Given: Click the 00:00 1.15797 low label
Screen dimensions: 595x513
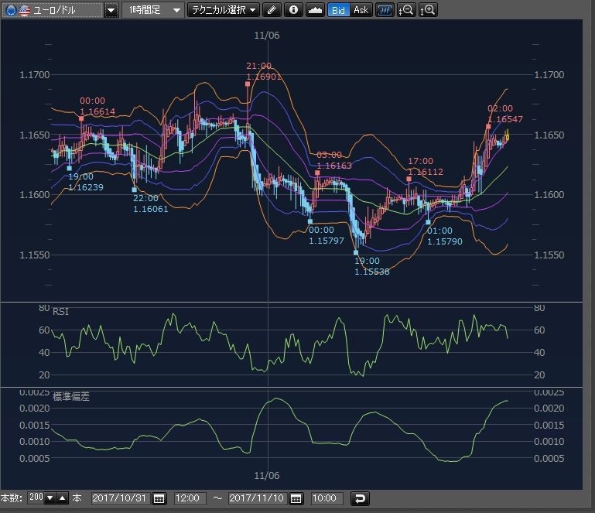Looking at the screenshot, I should tap(327, 235).
